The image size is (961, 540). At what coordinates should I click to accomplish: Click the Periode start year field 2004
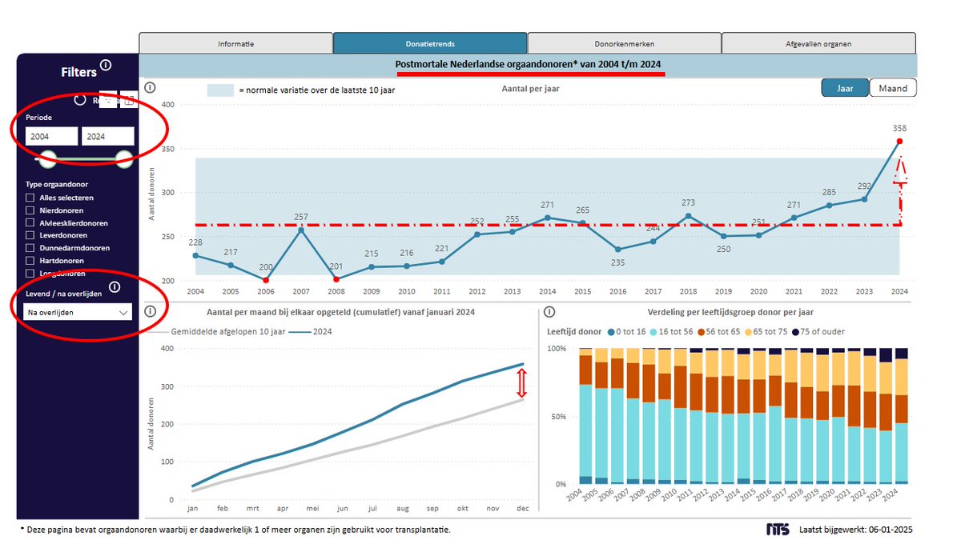[51, 137]
